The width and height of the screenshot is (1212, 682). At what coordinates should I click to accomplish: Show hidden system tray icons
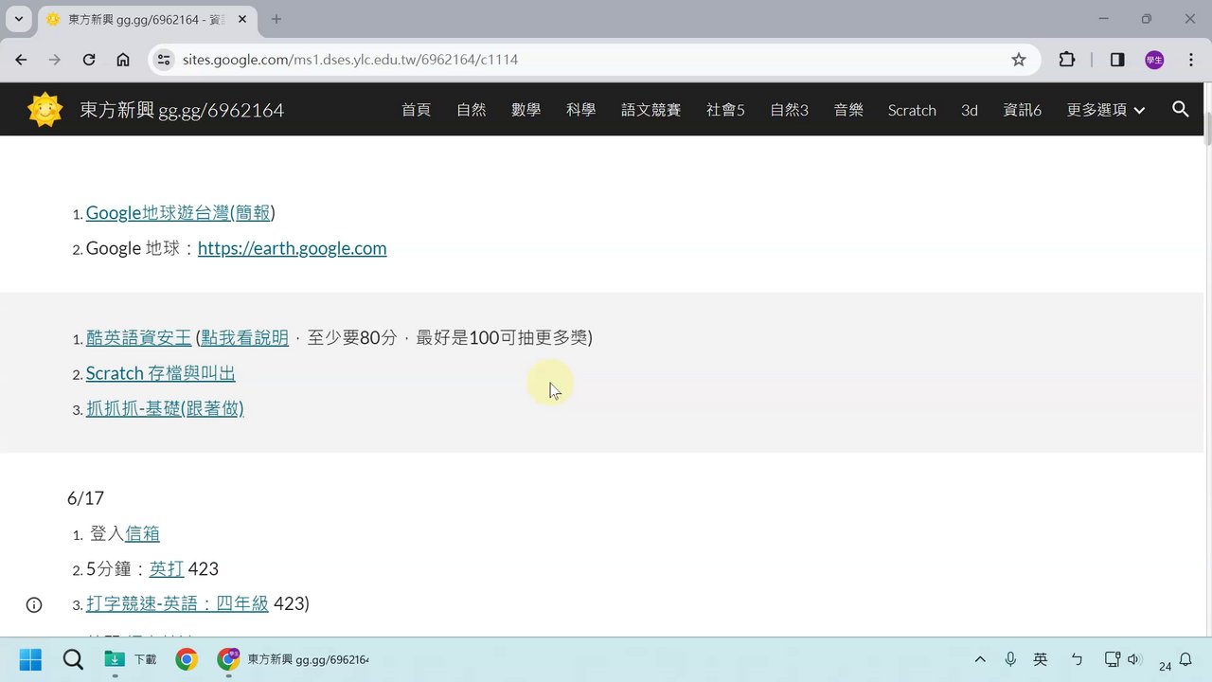[x=980, y=659]
